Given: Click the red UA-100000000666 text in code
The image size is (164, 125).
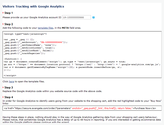Looking at the screenshot, I should [52, 42].
